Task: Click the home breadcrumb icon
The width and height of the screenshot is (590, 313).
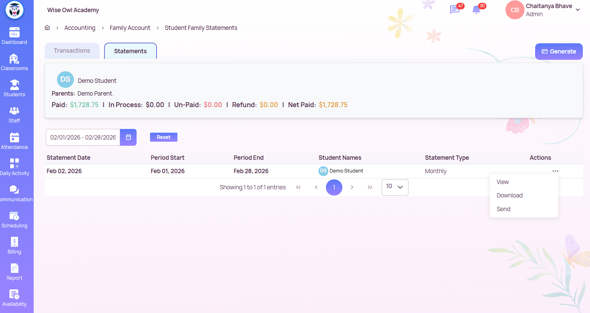Action: 47,28
